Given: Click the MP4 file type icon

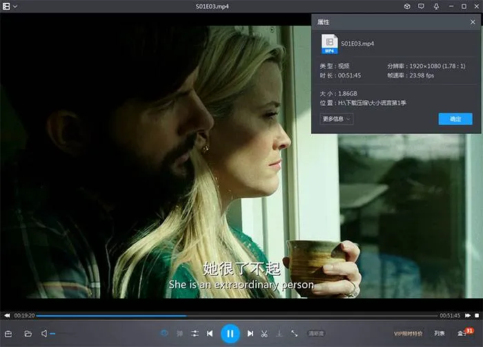Looking at the screenshot, I should [x=329, y=44].
